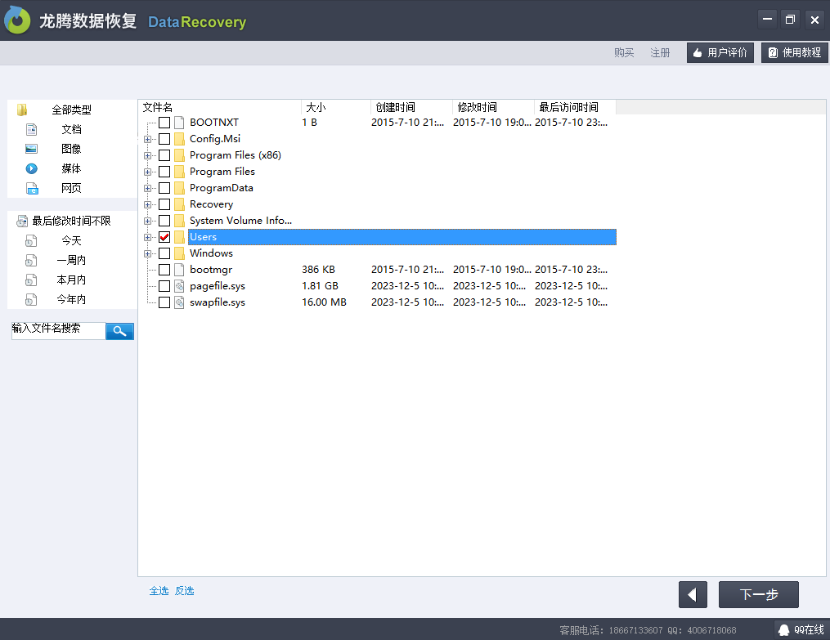Image resolution: width=830 pixels, height=640 pixels.
Task: Expand the System Volume Info folder node
Action: coord(148,220)
